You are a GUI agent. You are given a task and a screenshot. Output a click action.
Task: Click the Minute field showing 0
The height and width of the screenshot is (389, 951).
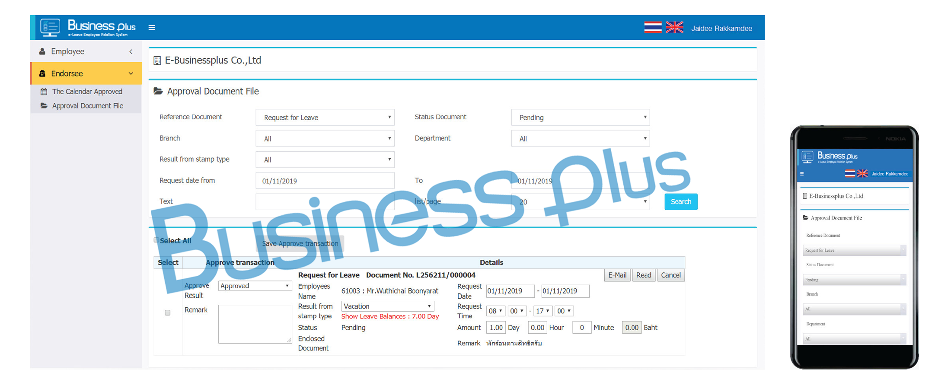pyautogui.click(x=582, y=328)
